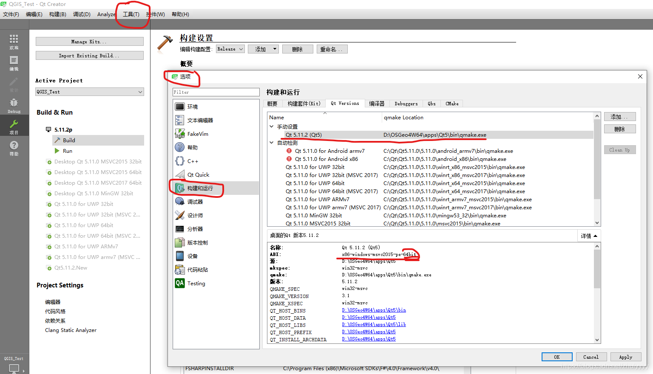Open Dependencies project settings entry
This screenshot has height=374, width=653.
pyautogui.click(x=55, y=321)
